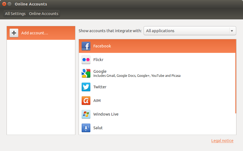This screenshot has width=243, height=151.
Task: Select the "Salut" provider name
Action: tap(98, 128)
